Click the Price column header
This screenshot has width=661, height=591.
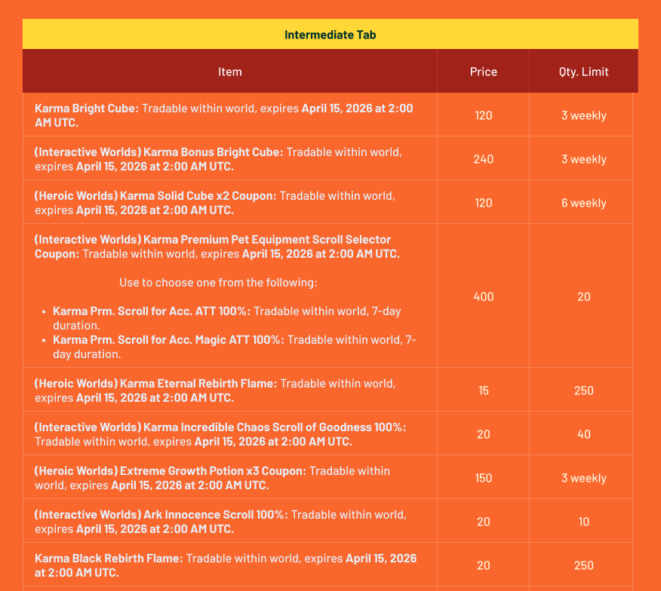(x=483, y=72)
